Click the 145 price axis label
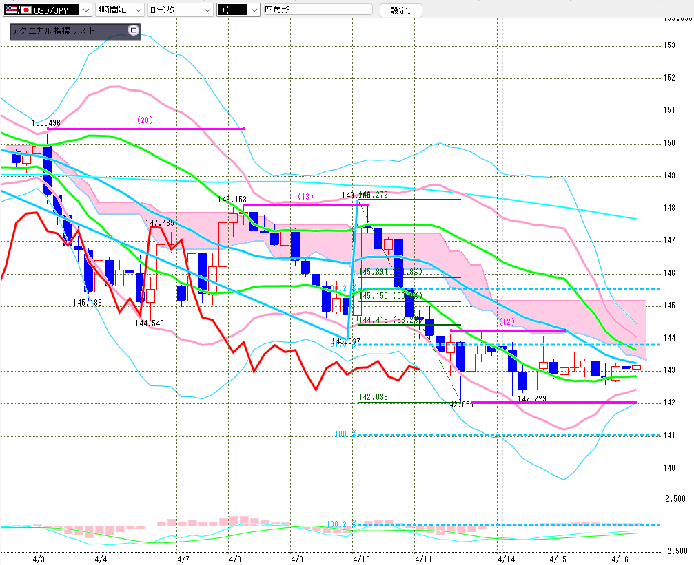694x565 pixels. click(x=670, y=306)
